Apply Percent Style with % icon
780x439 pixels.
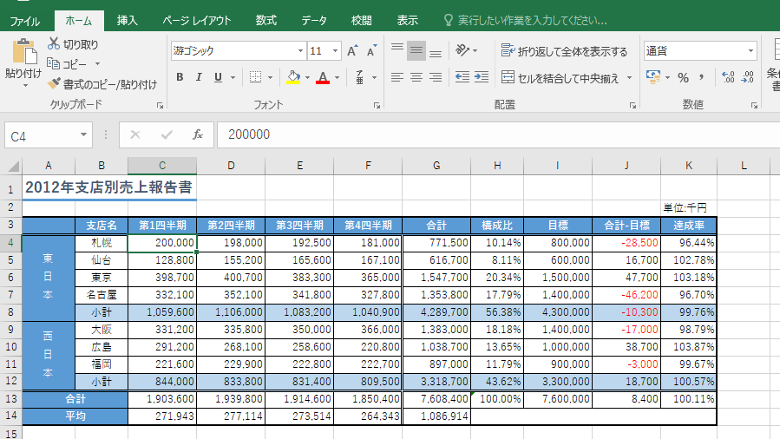pos(683,77)
